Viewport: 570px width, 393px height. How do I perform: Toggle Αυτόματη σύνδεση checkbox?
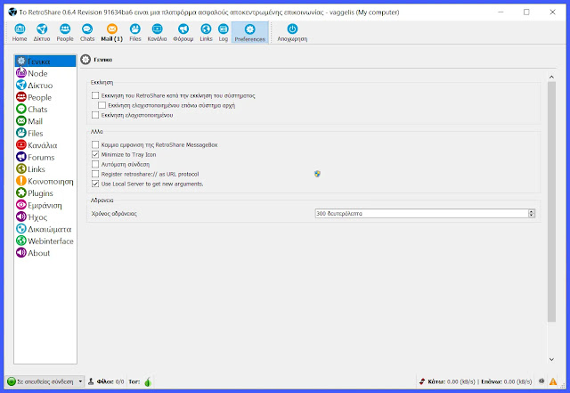pos(95,164)
